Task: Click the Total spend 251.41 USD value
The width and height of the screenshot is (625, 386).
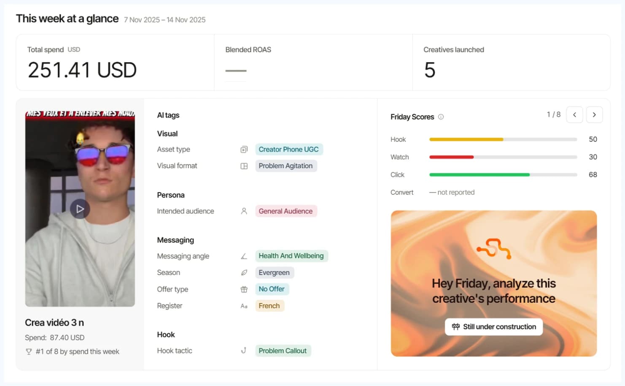Action: 82,70
